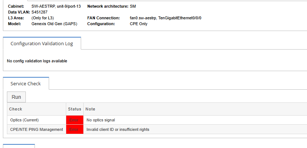307x148 pixels.
Task: Select the CPE/NTE PING Management check
Action: tap(36, 129)
